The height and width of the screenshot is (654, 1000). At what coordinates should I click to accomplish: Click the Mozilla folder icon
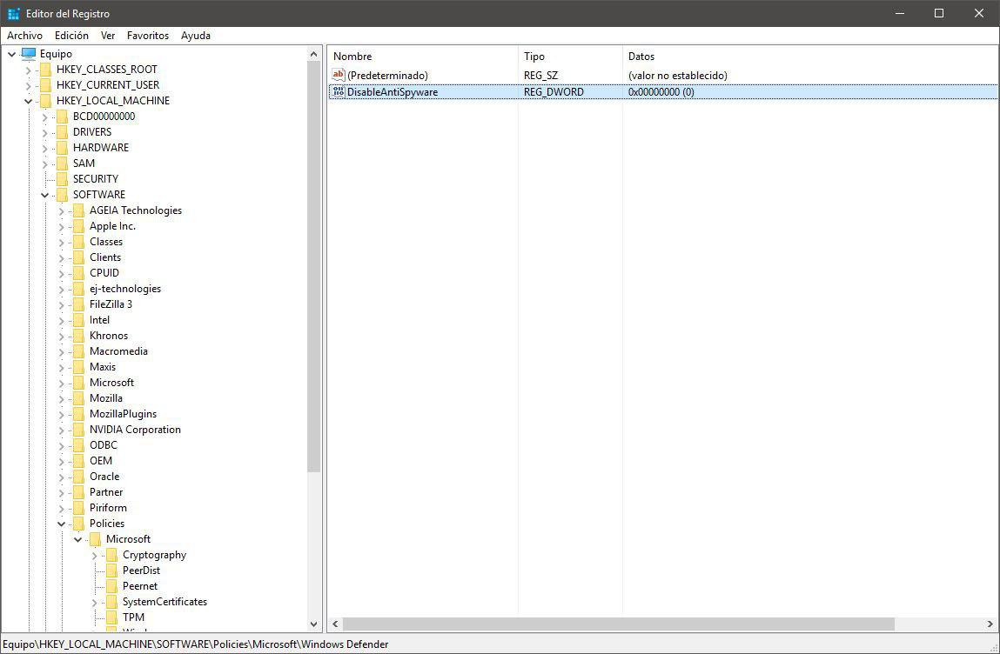tap(79, 398)
